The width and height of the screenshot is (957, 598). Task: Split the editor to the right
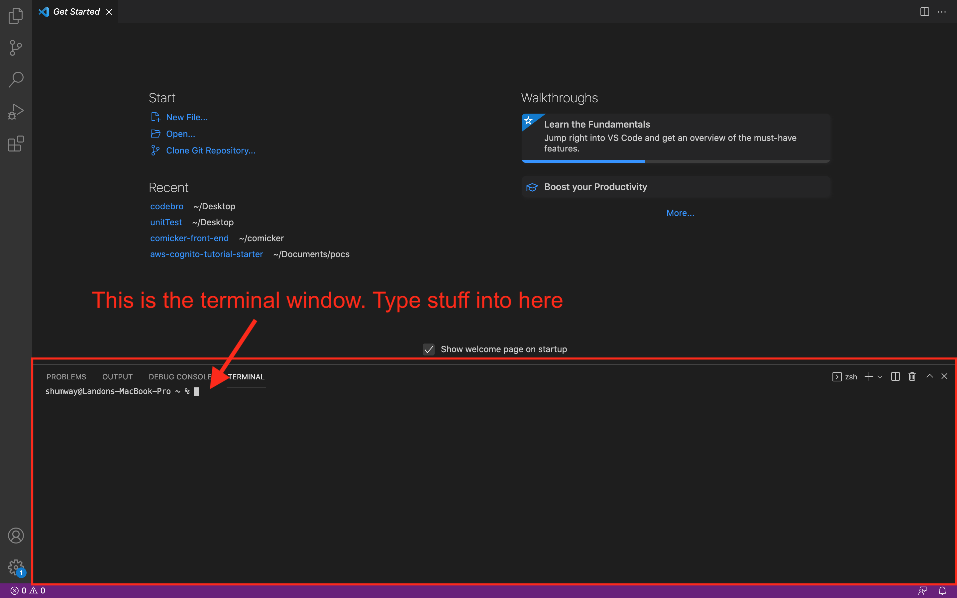coord(924,12)
